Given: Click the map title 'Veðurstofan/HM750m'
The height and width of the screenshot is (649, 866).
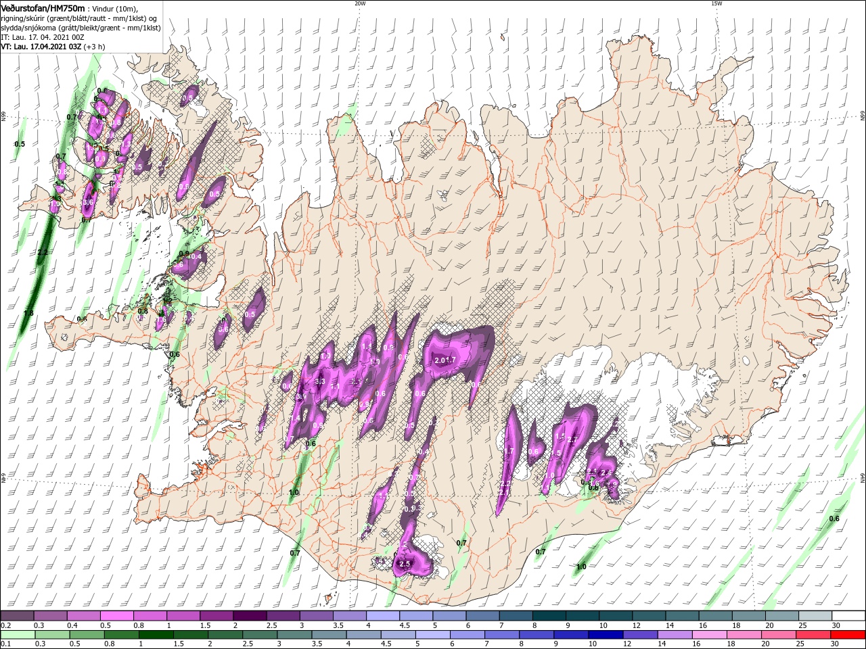Looking at the screenshot, I should pyautogui.click(x=42, y=7).
